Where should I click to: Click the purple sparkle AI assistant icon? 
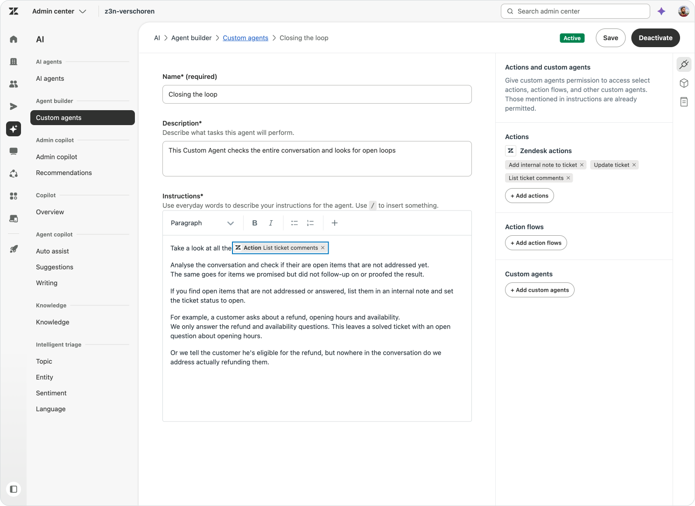coord(661,11)
